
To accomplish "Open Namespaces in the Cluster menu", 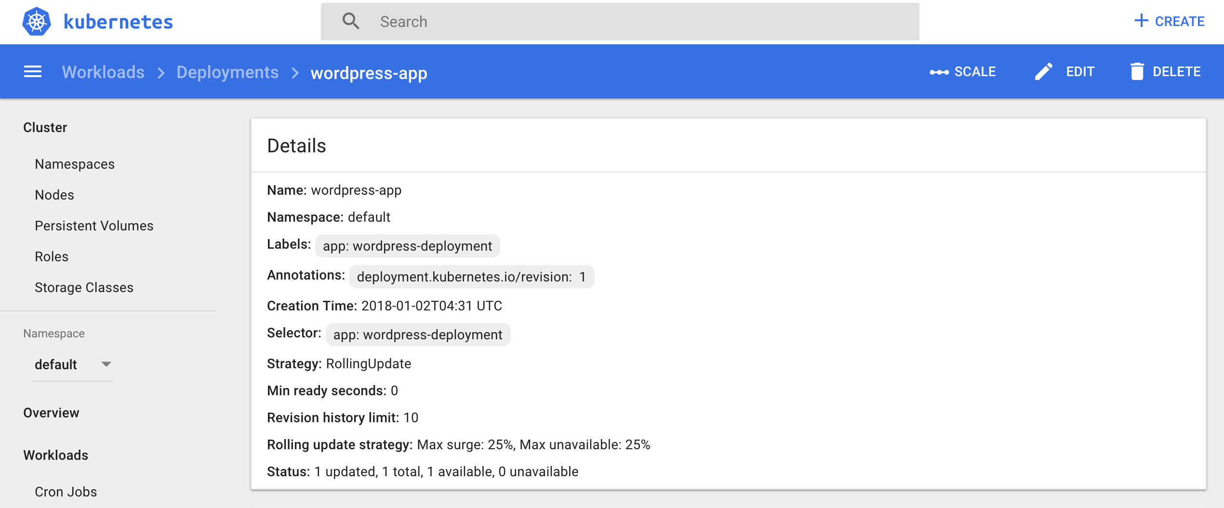I will tap(75, 164).
